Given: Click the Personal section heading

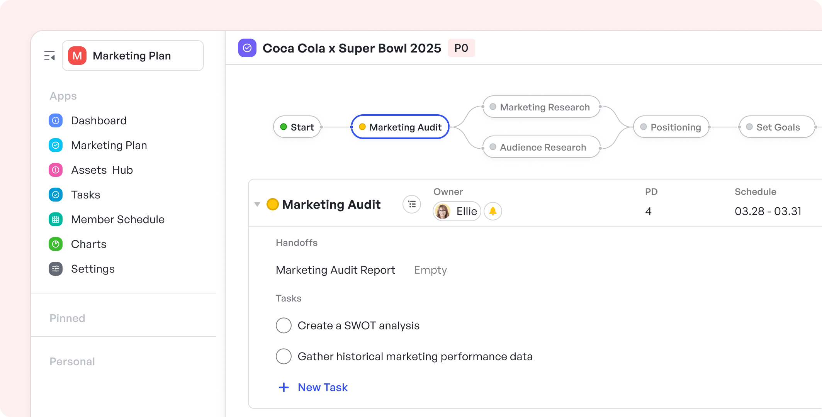Looking at the screenshot, I should pos(72,361).
